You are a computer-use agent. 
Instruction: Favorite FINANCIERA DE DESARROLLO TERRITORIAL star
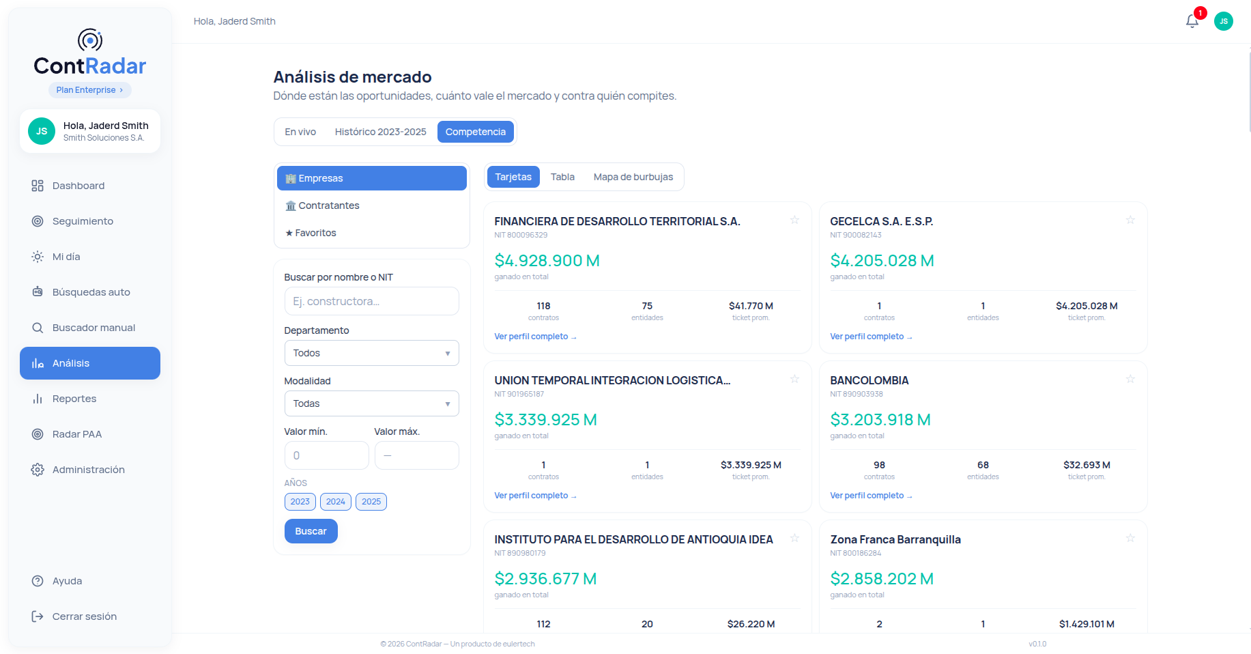pyautogui.click(x=794, y=220)
